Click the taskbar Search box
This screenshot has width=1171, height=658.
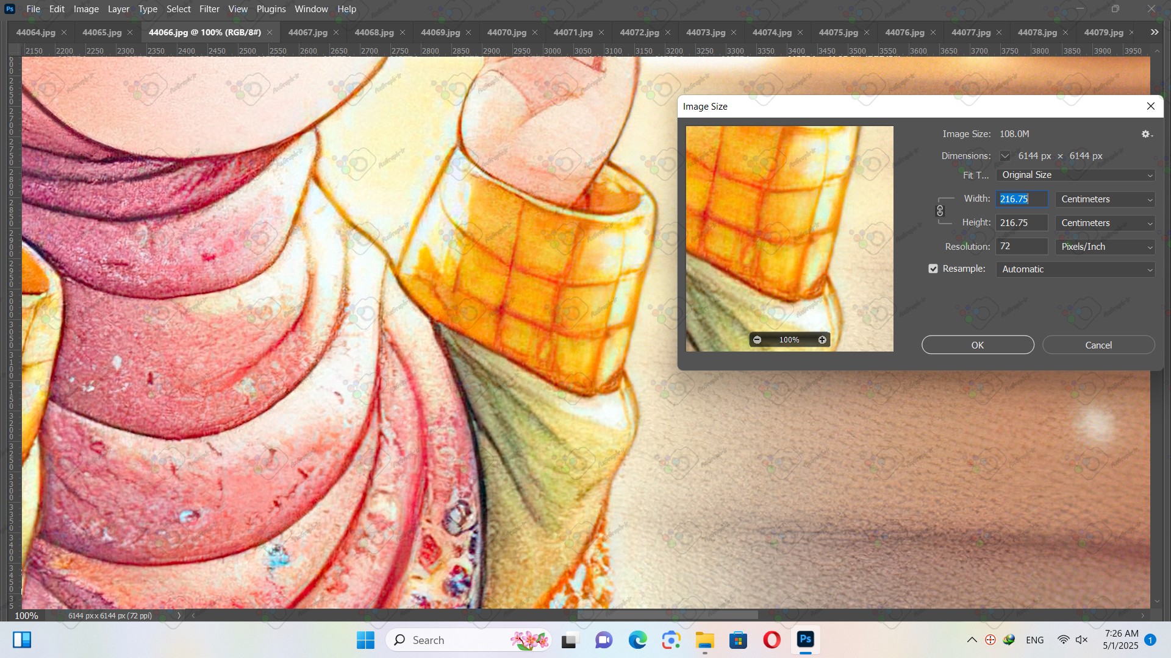pyautogui.click(x=468, y=640)
